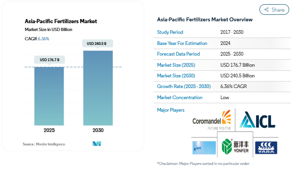Click the share icon inside Share button
This screenshot has height=170, width=291.
point(266,9)
